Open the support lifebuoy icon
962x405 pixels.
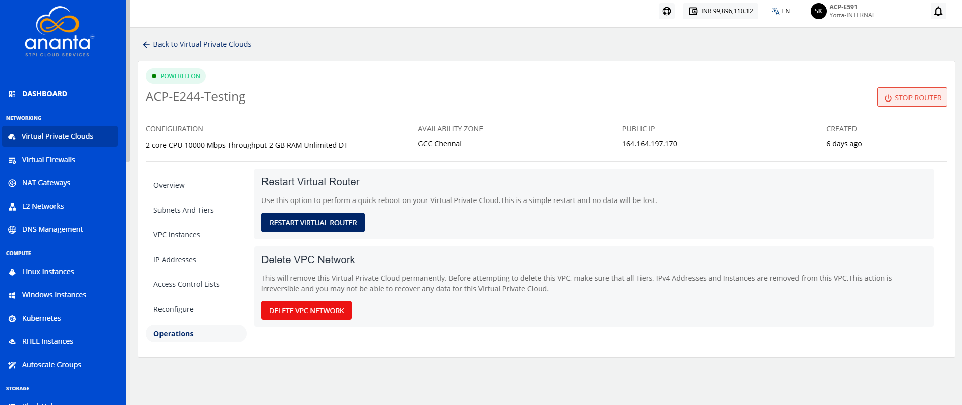tap(667, 11)
